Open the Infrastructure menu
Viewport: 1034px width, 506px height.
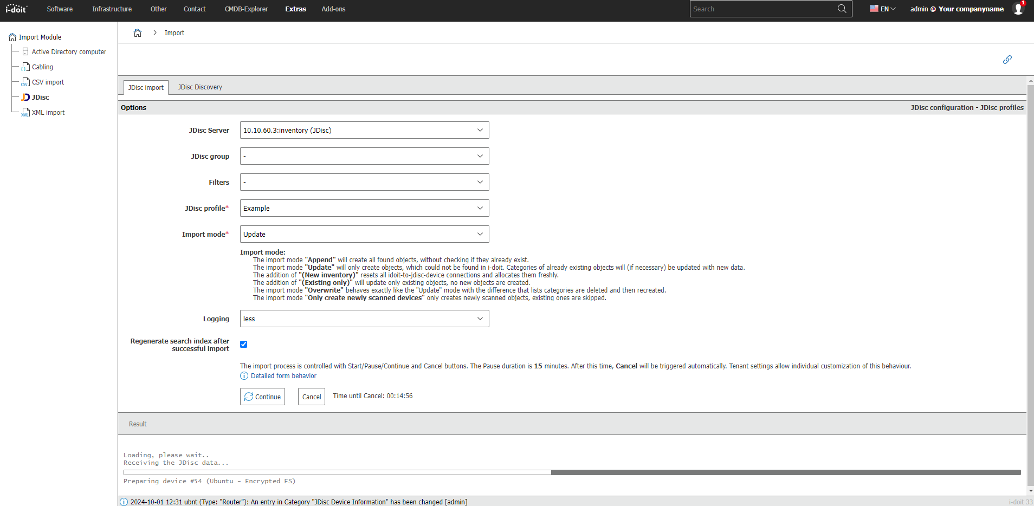coord(112,9)
